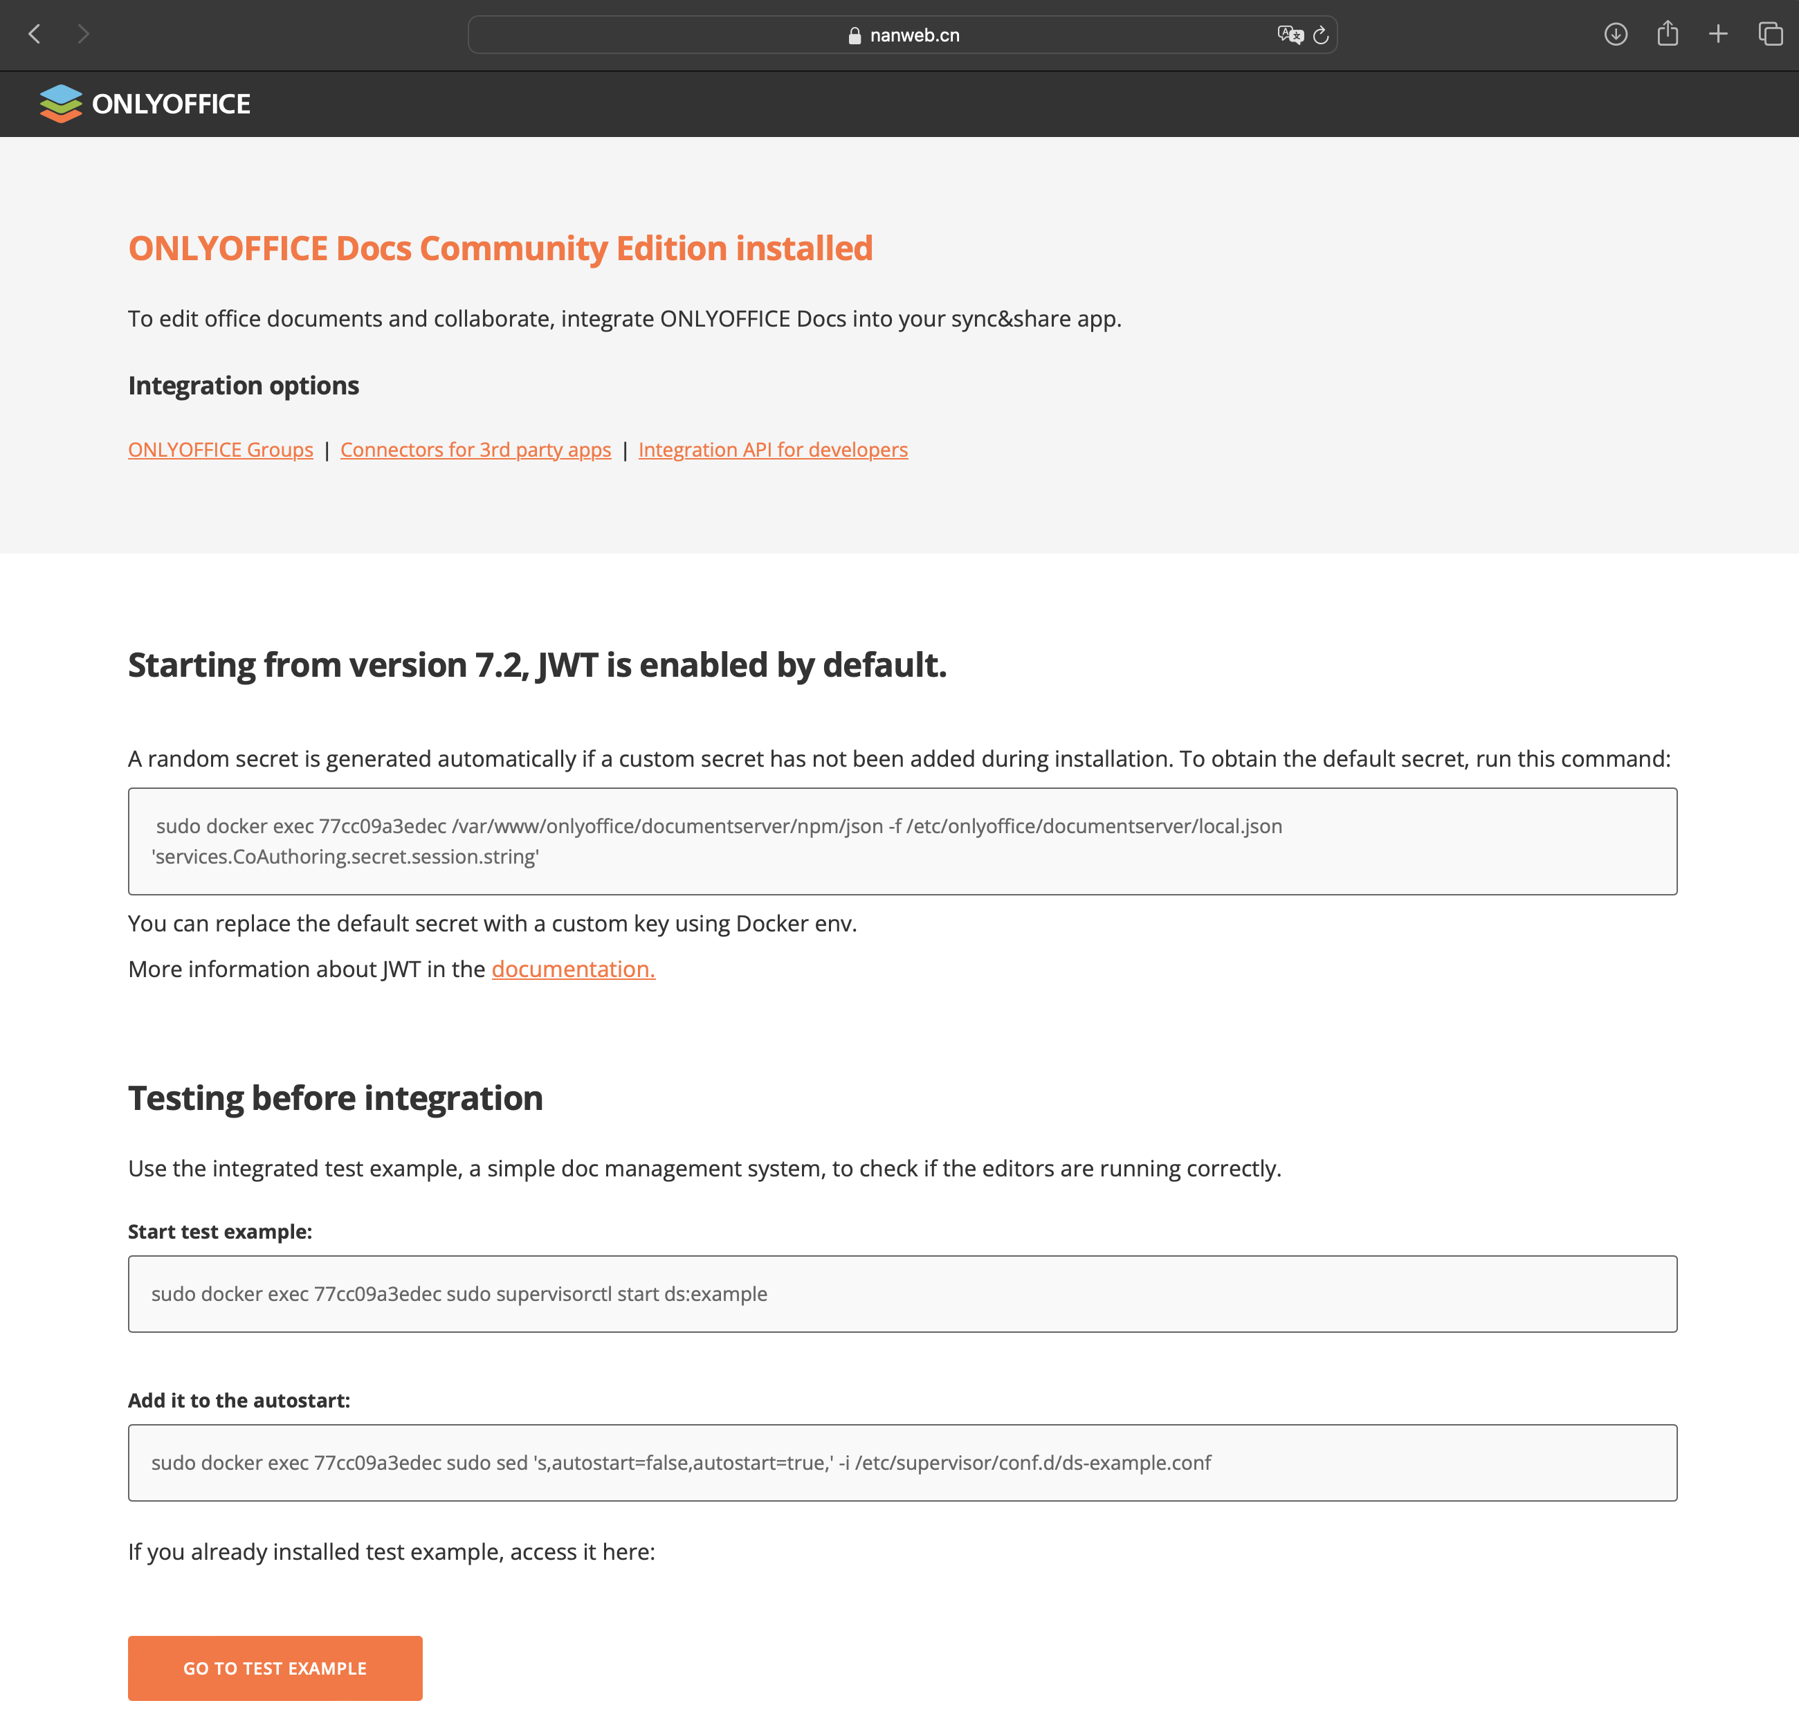Follow the JWT documentation link
The width and height of the screenshot is (1799, 1730).
573,969
